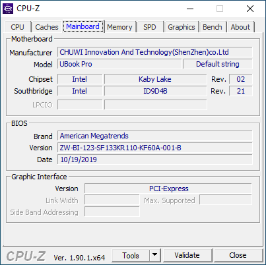Select the BIOS date 10/19/2019
Screen dimensions: 266x265
155,160
